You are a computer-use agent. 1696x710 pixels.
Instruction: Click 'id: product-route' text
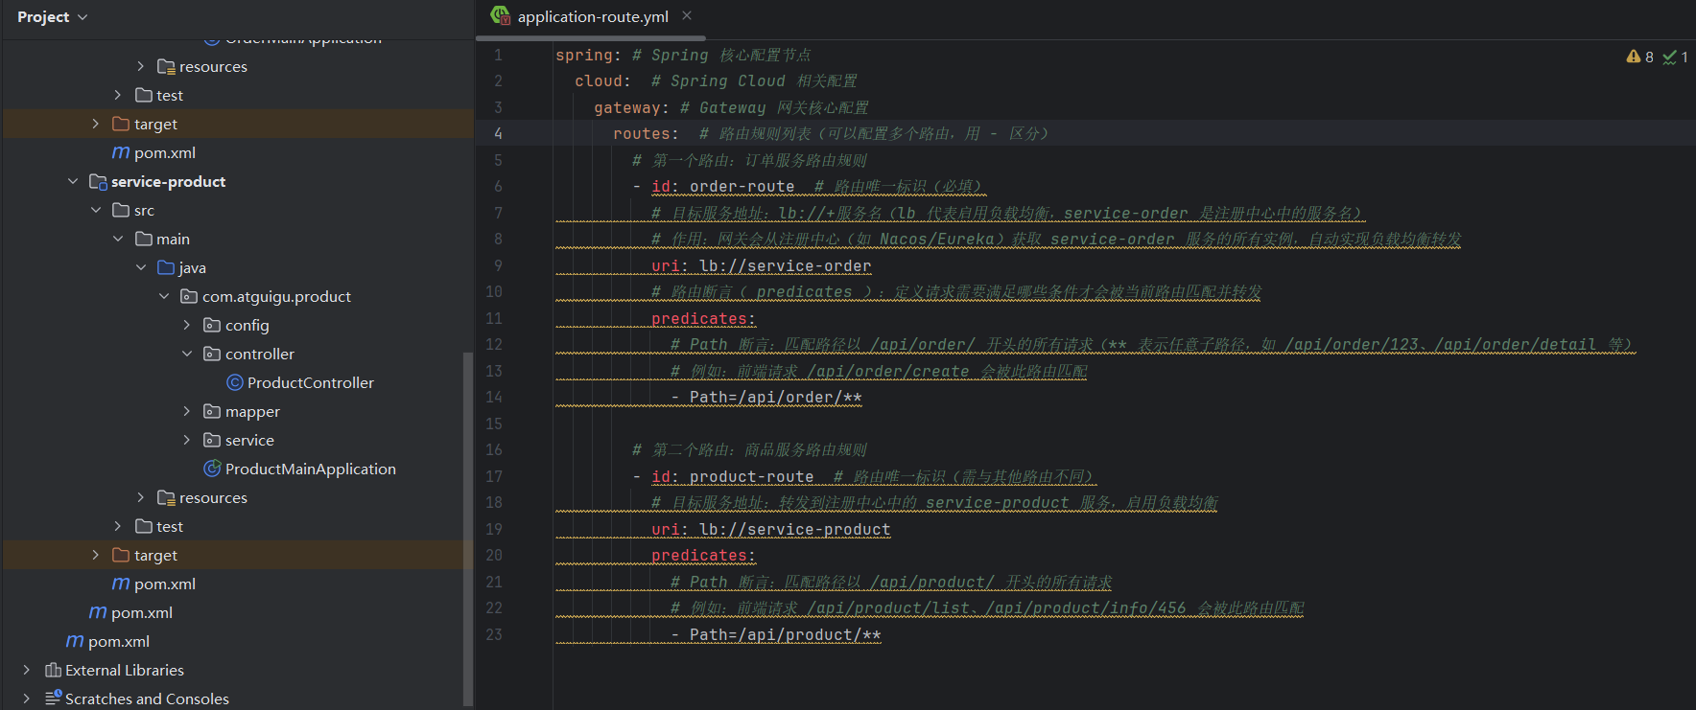pos(733,477)
